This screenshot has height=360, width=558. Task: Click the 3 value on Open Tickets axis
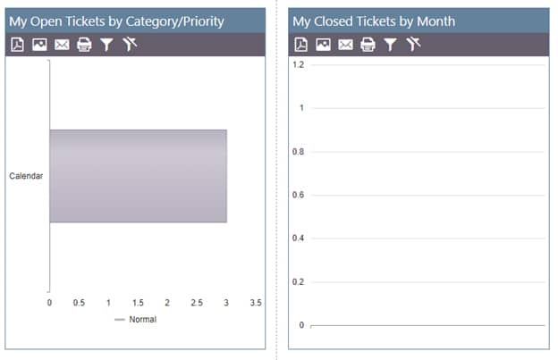pyautogui.click(x=226, y=303)
